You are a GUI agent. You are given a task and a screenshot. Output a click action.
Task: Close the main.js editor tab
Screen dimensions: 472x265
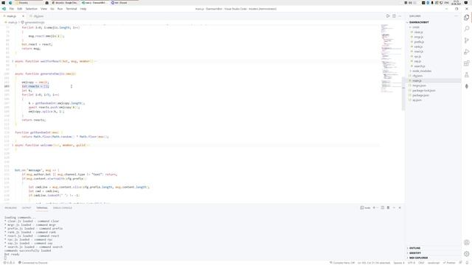tap(23, 16)
